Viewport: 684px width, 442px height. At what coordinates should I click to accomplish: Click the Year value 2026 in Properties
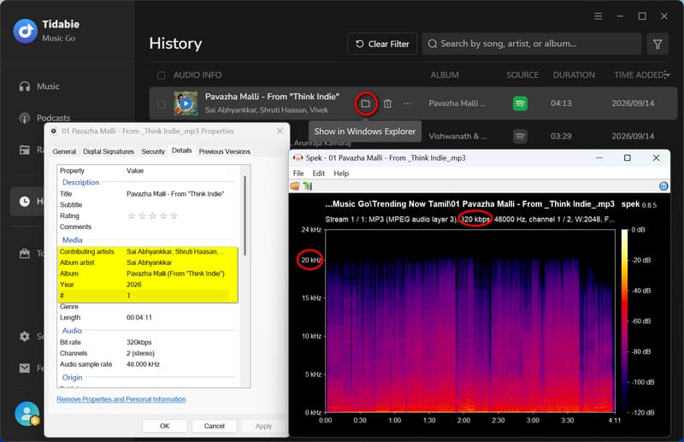134,285
